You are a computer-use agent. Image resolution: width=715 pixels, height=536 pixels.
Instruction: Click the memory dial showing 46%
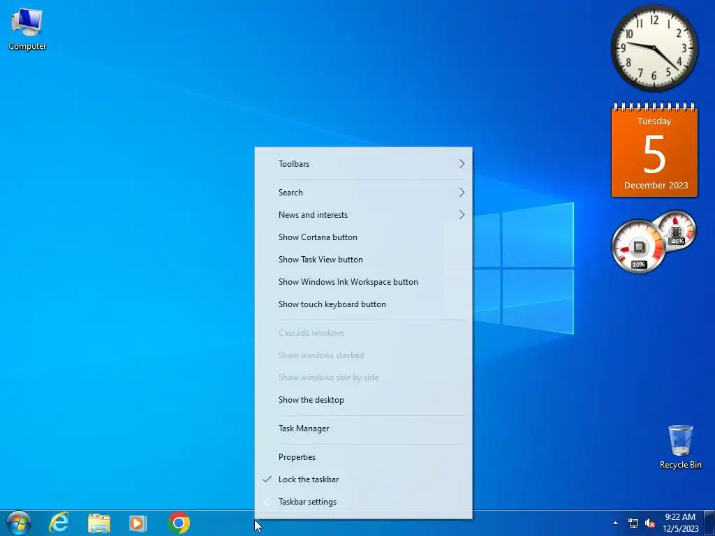[677, 230]
